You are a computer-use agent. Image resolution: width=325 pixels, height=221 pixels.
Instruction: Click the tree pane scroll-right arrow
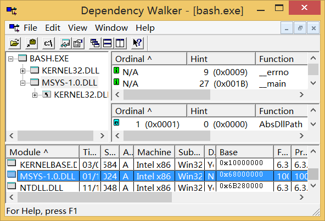[x=102, y=136]
